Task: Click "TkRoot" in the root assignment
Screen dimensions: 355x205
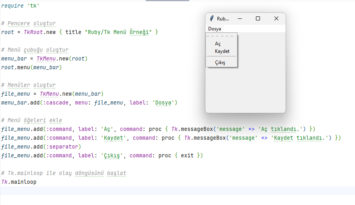Action: [33, 32]
